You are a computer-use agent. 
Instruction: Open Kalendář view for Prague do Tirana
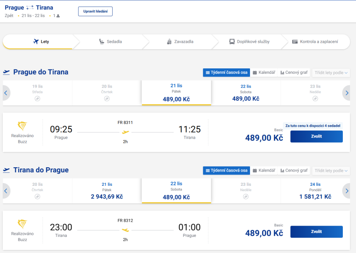(x=264, y=73)
